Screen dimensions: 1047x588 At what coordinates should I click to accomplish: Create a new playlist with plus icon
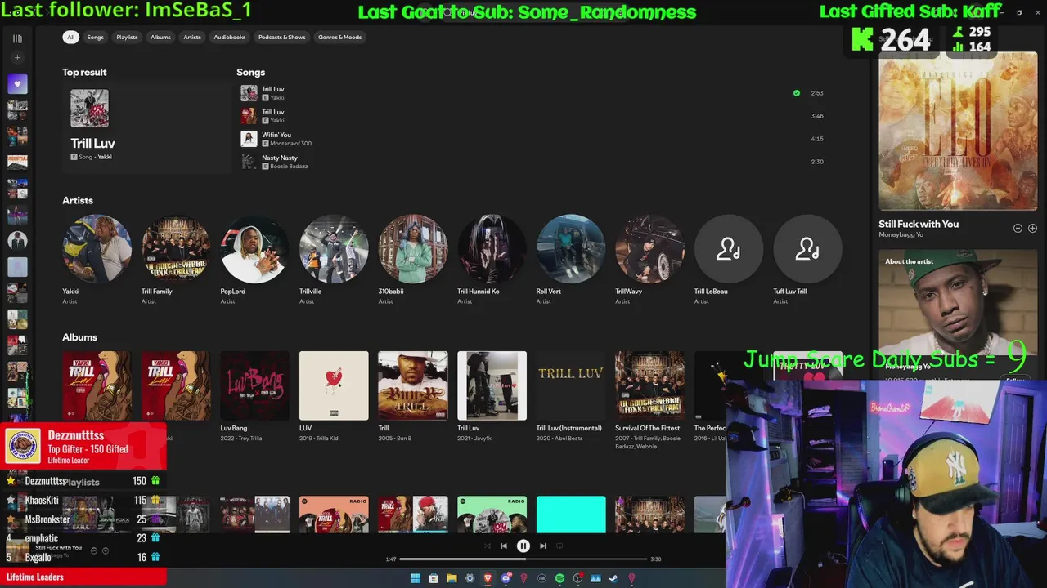[x=17, y=58]
